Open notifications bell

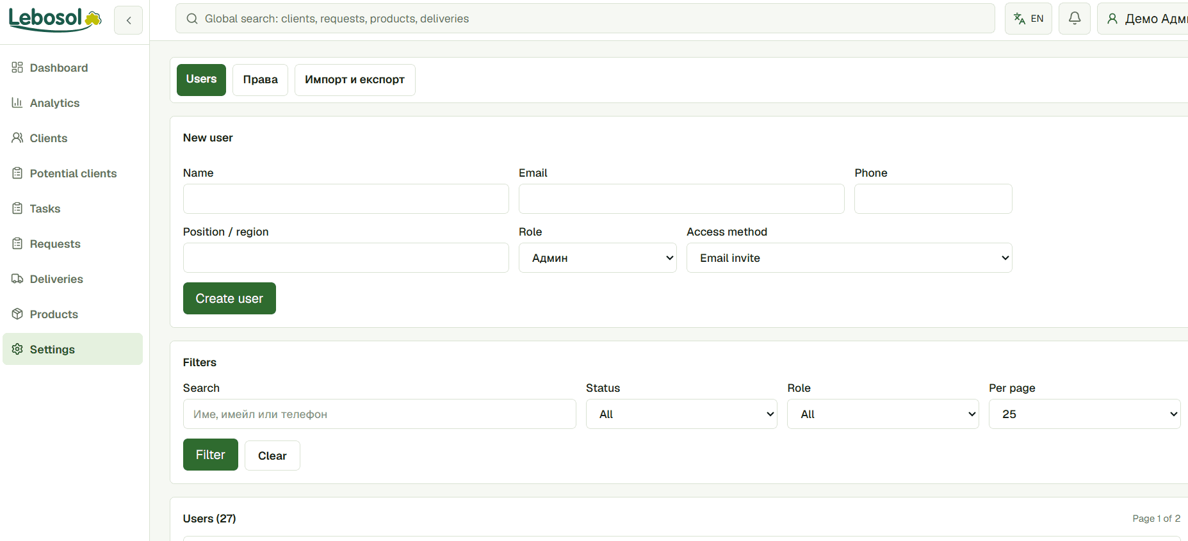[x=1074, y=19]
